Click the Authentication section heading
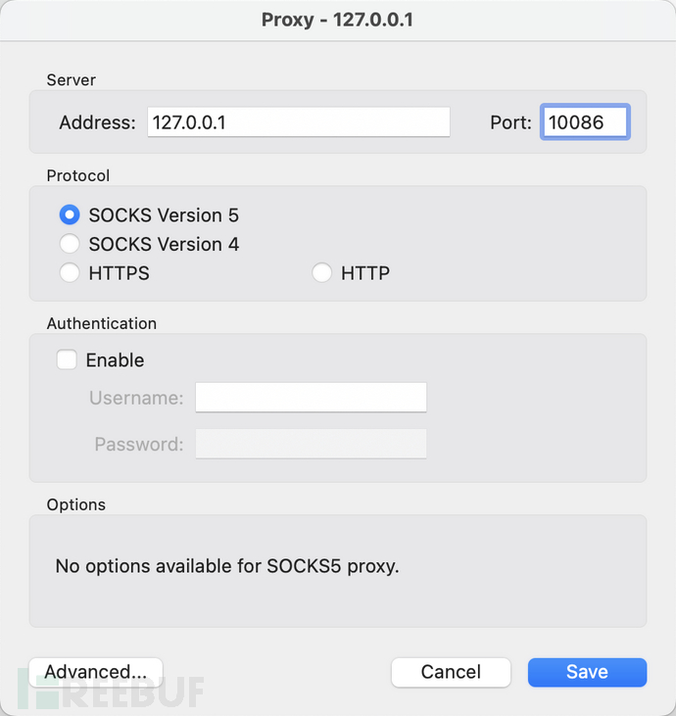The height and width of the screenshot is (716, 676). click(101, 323)
